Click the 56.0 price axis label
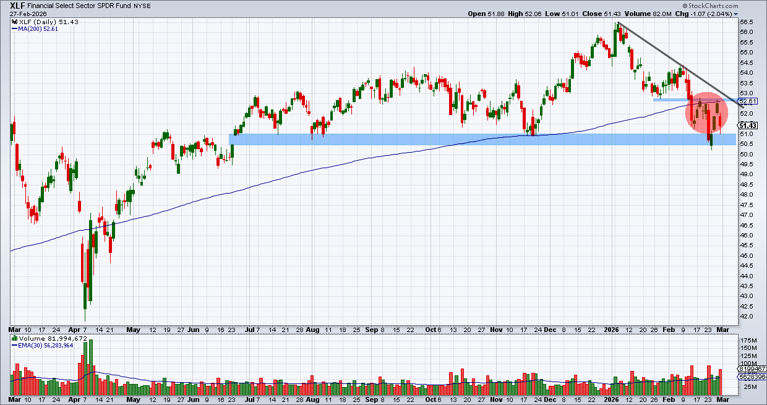The width and height of the screenshot is (767, 405). tap(746, 32)
